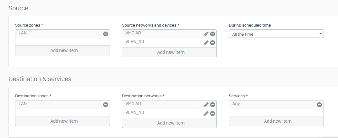Screen dimensions: 338x138
Task: Remove VLAN_40 from Destination networks
Action: [x=212, y=113]
